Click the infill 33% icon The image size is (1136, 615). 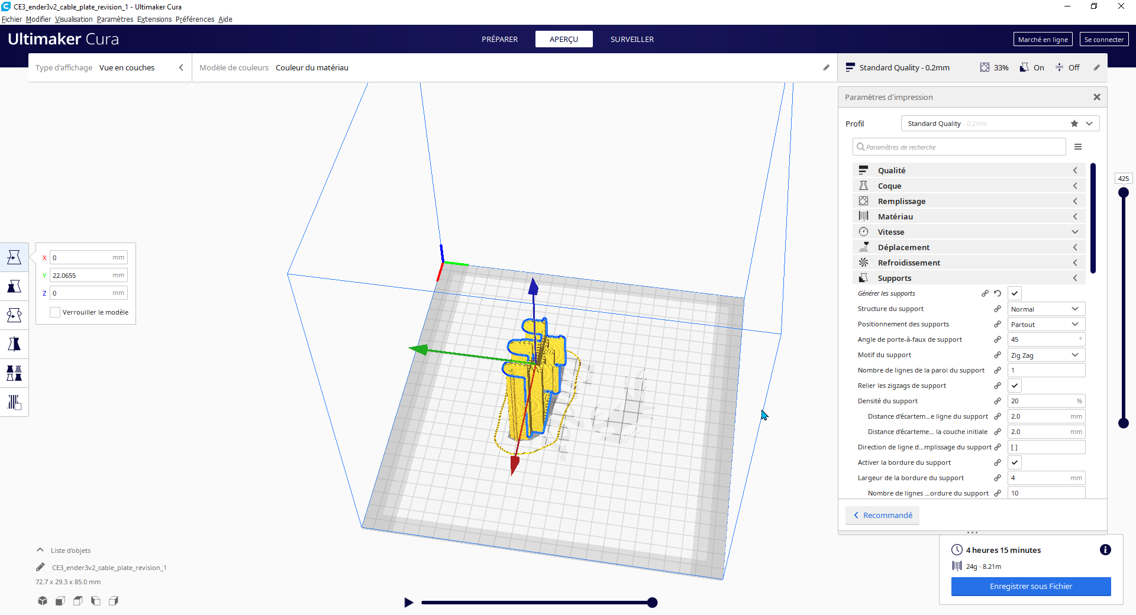click(985, 67)
